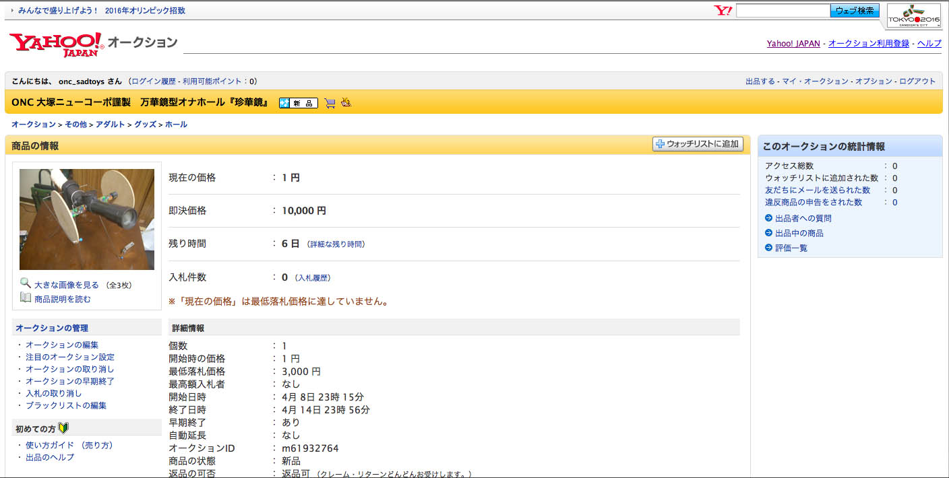Open 大きな画像を見る link
This screenshot has height=478, width=949.
(x=67, y=285)
